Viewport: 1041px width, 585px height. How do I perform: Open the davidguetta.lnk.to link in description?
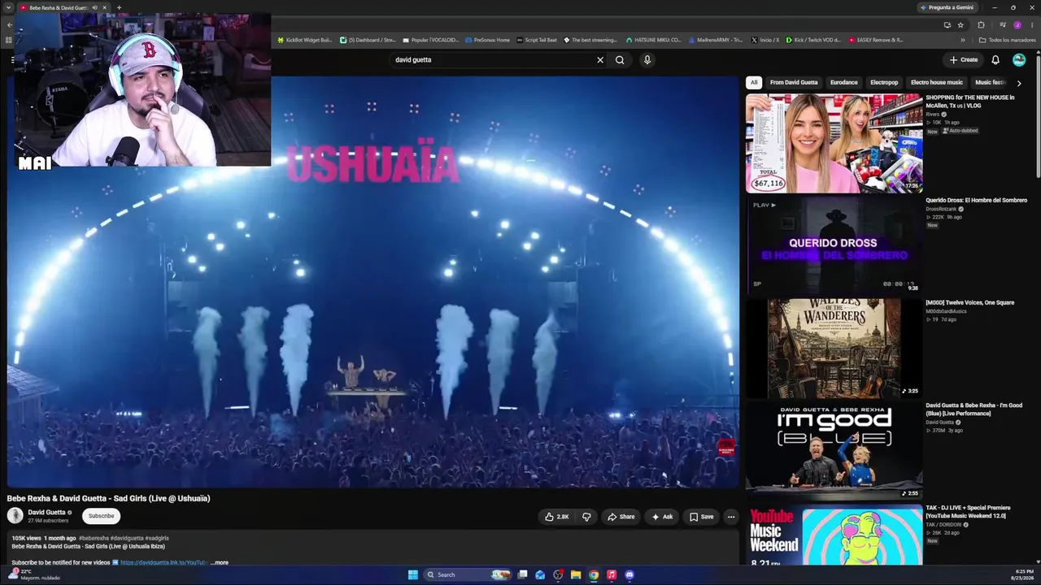[x=165, y=562]
